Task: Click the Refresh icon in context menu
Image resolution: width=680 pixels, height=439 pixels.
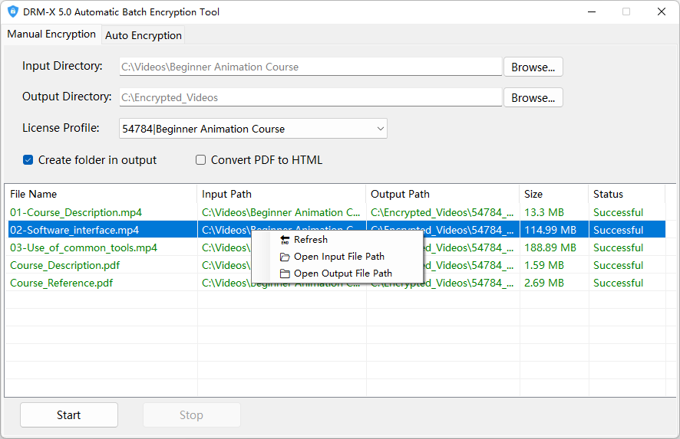Action: (285, 240)
